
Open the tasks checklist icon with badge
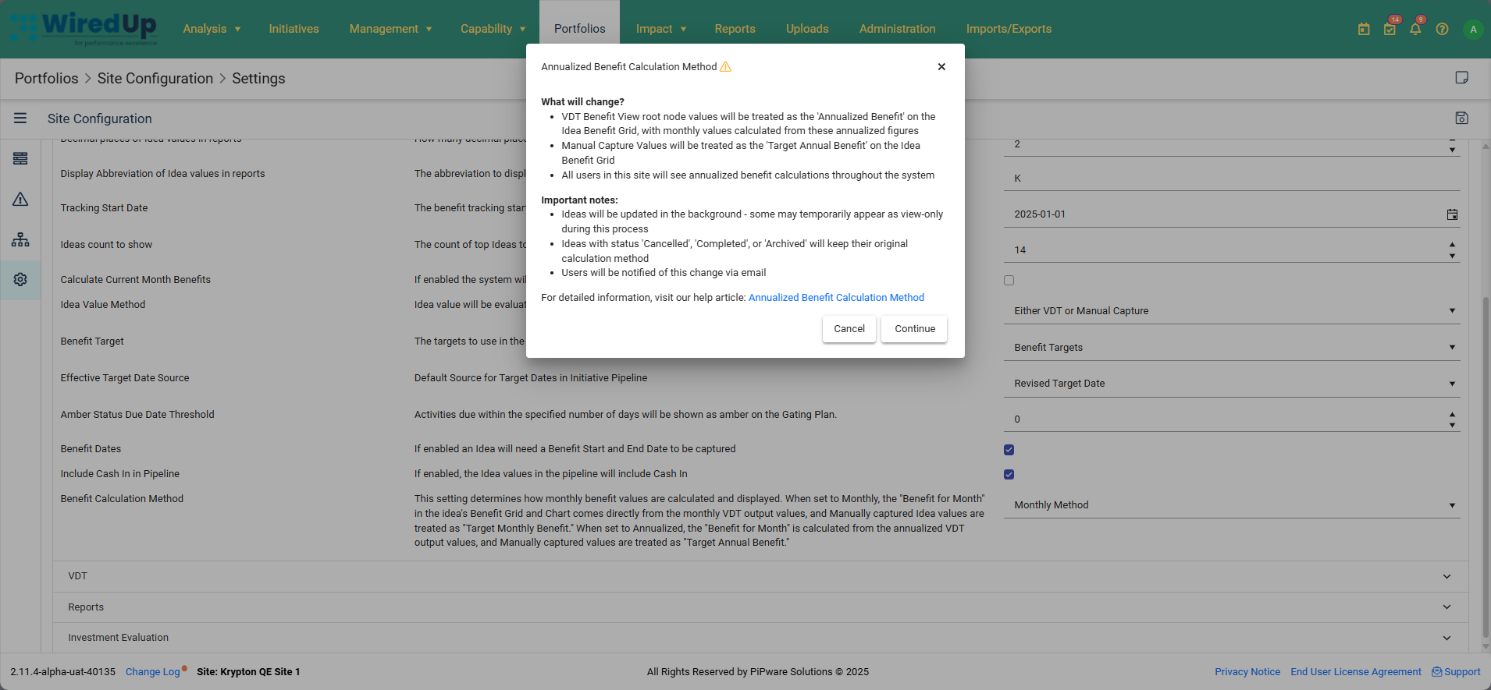[1390, 29]
